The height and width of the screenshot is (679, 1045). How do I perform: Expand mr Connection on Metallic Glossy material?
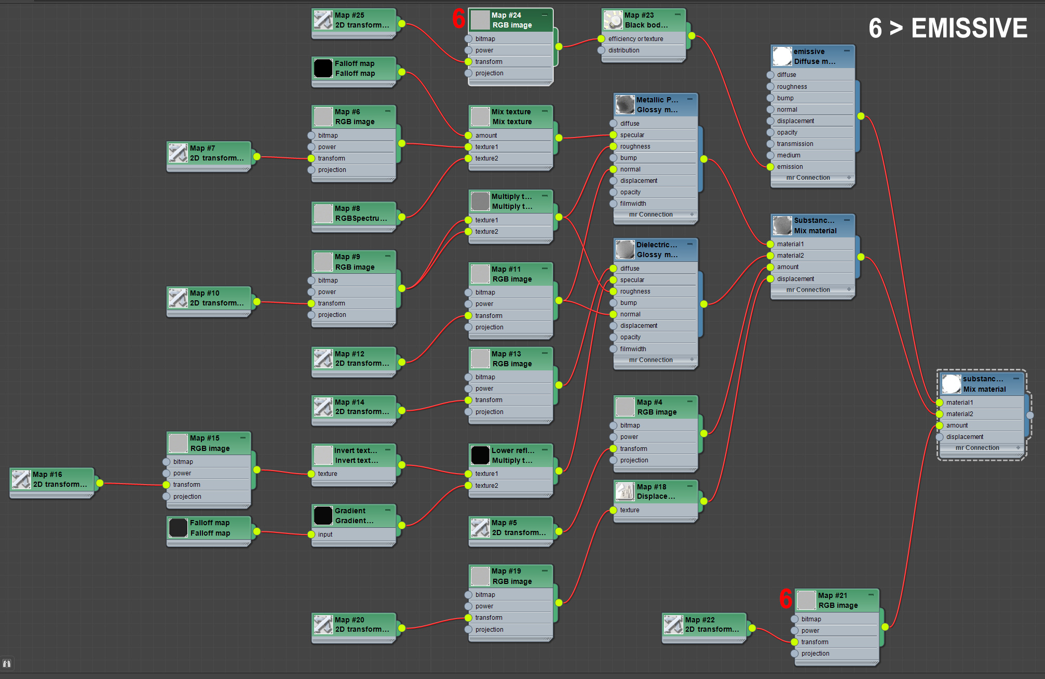coord(691,215)
